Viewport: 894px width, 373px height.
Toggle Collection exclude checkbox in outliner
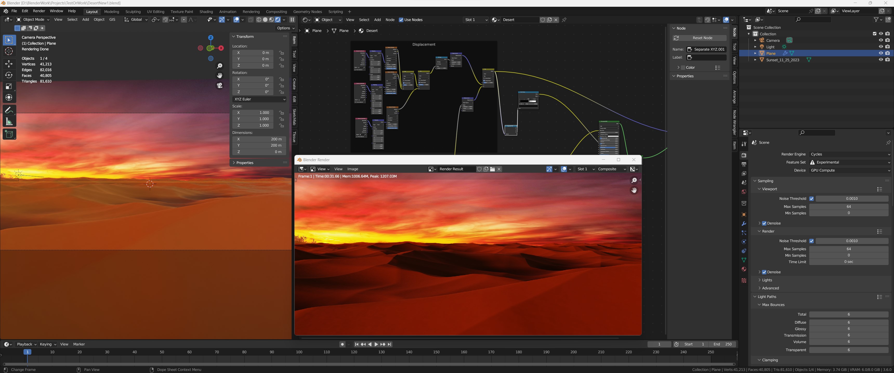(x=875, y=34)
